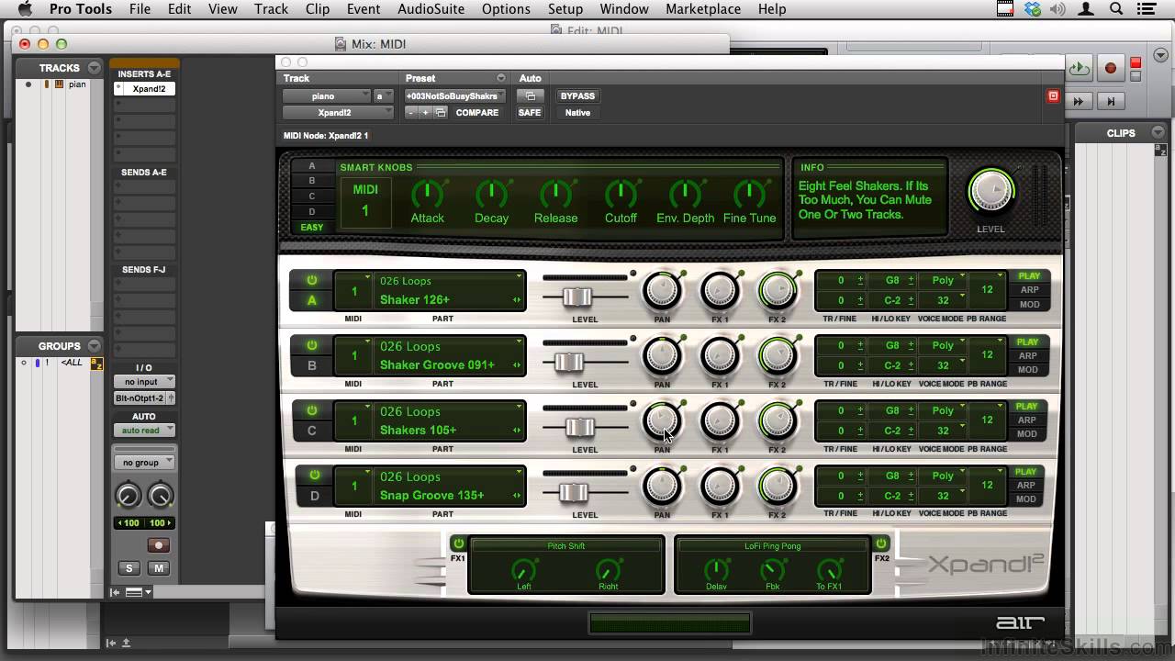Click the PAN knob of part A

662,291
